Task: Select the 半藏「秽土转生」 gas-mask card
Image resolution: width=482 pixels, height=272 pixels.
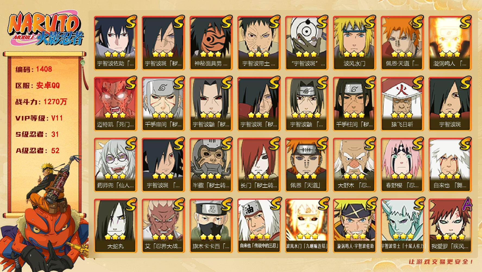Action: tap(211, 165)
